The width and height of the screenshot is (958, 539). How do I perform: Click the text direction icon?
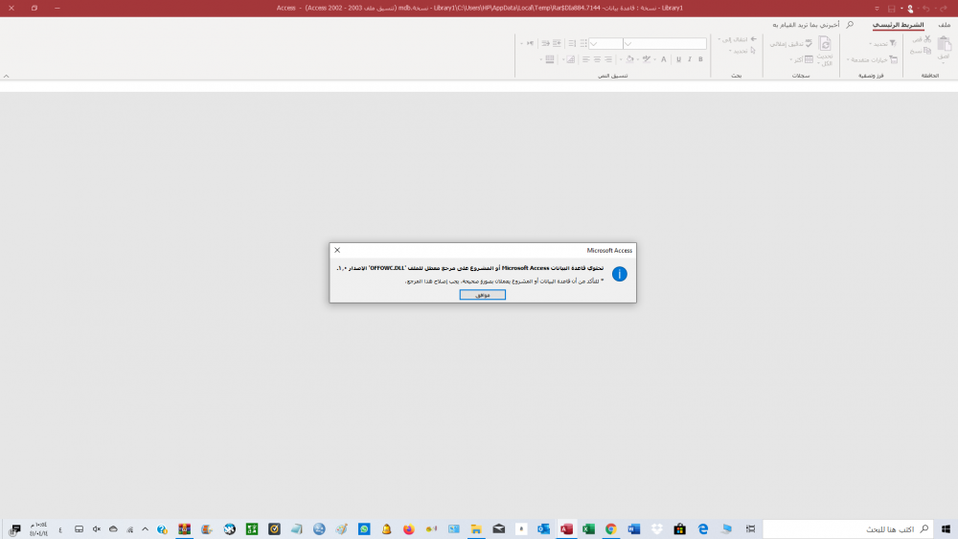[530, 43]
